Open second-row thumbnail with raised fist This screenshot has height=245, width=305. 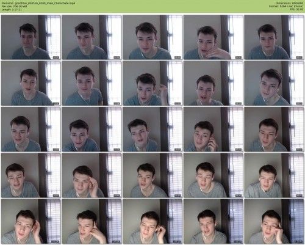point(152,83)
